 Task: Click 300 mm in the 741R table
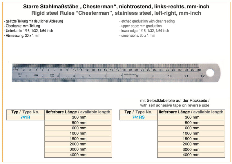[x=78, y=117]
